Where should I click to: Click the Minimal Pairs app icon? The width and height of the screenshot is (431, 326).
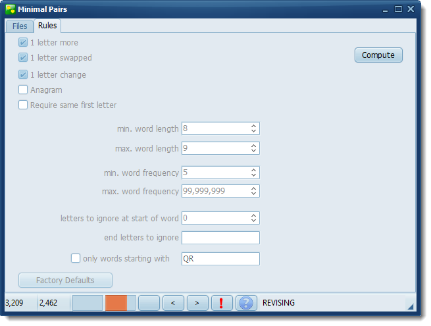coord(10,9)
